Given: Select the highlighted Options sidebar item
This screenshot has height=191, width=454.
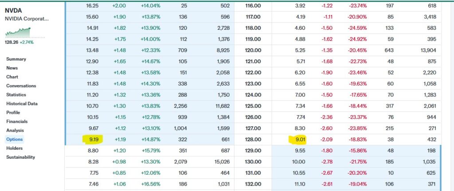Looking at the screenshot, I should click(14, 139).
